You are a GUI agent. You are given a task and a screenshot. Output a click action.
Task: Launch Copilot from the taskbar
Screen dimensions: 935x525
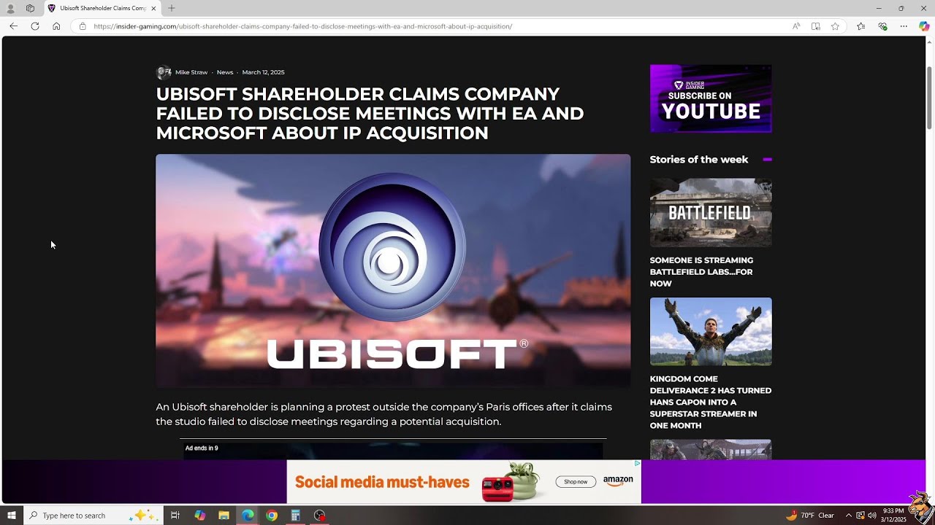point(200,516)
